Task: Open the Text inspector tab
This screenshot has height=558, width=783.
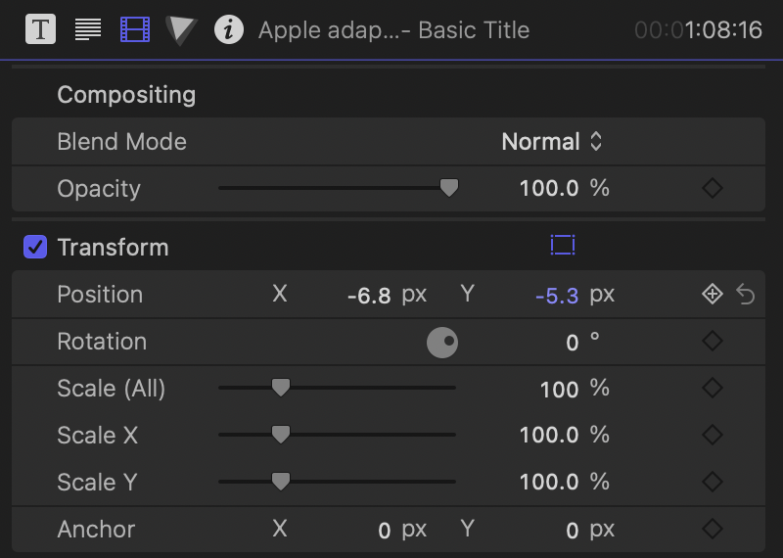Action: tap(88, 29)
